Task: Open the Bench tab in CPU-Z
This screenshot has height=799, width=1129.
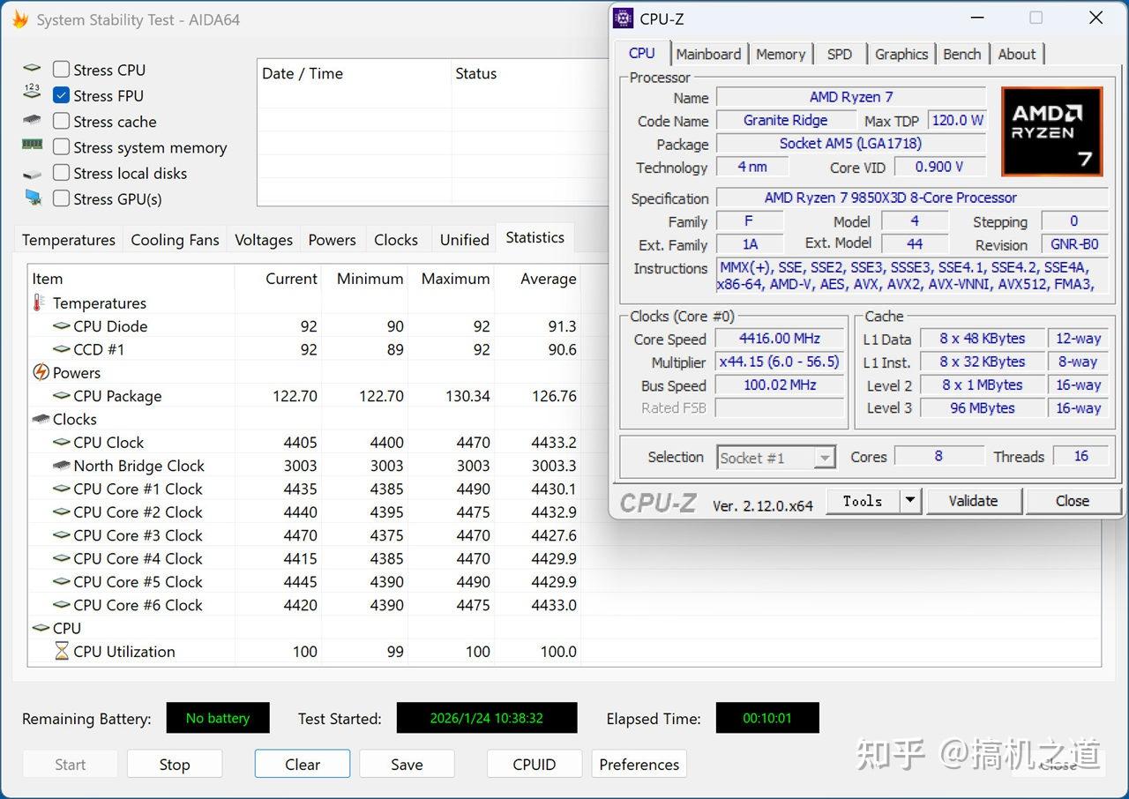Action: [962, 54]
